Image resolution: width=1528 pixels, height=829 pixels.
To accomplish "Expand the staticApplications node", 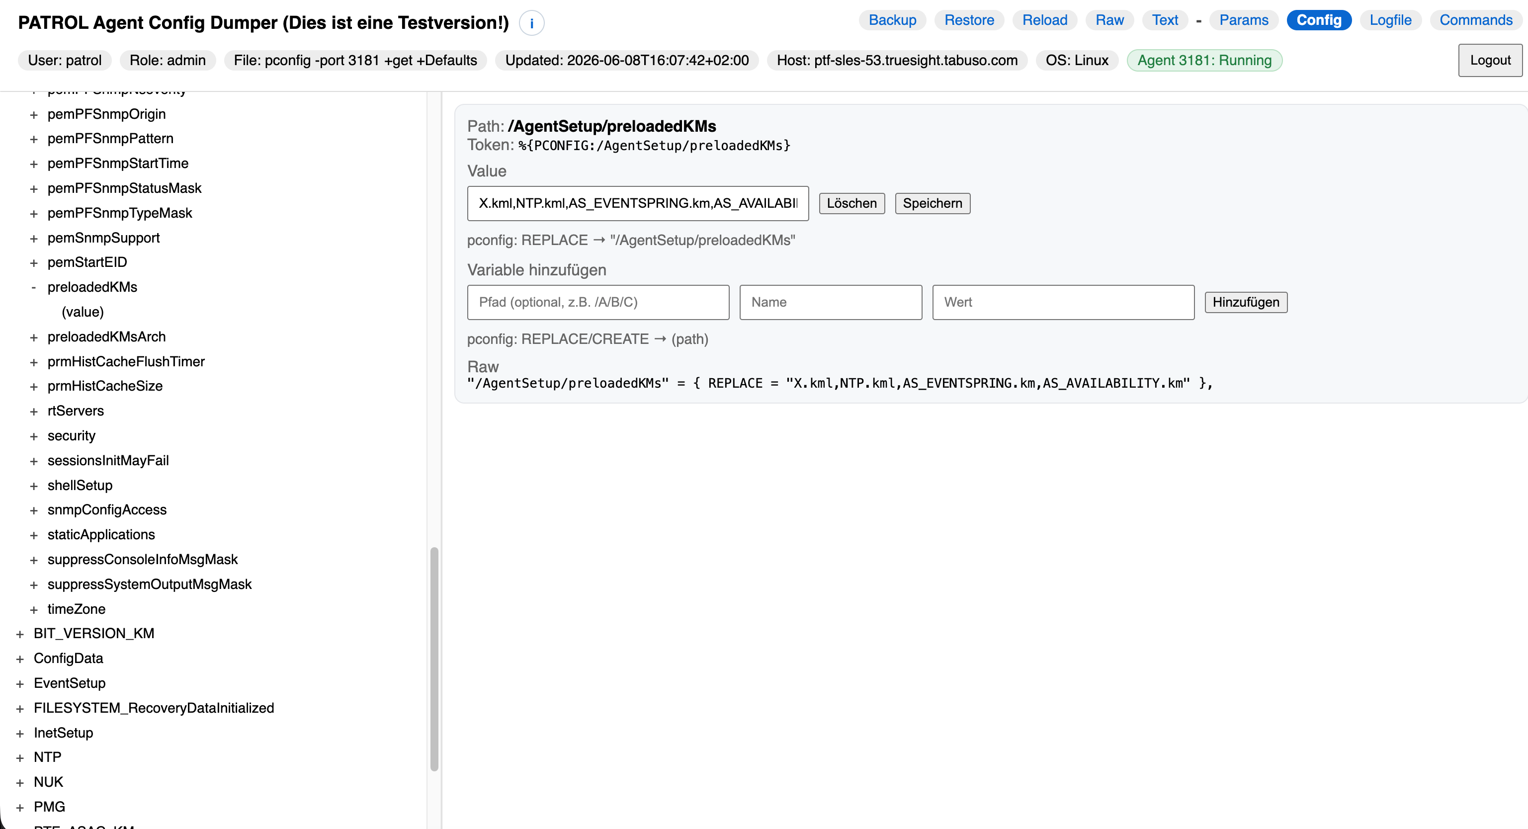I will 34,536.
